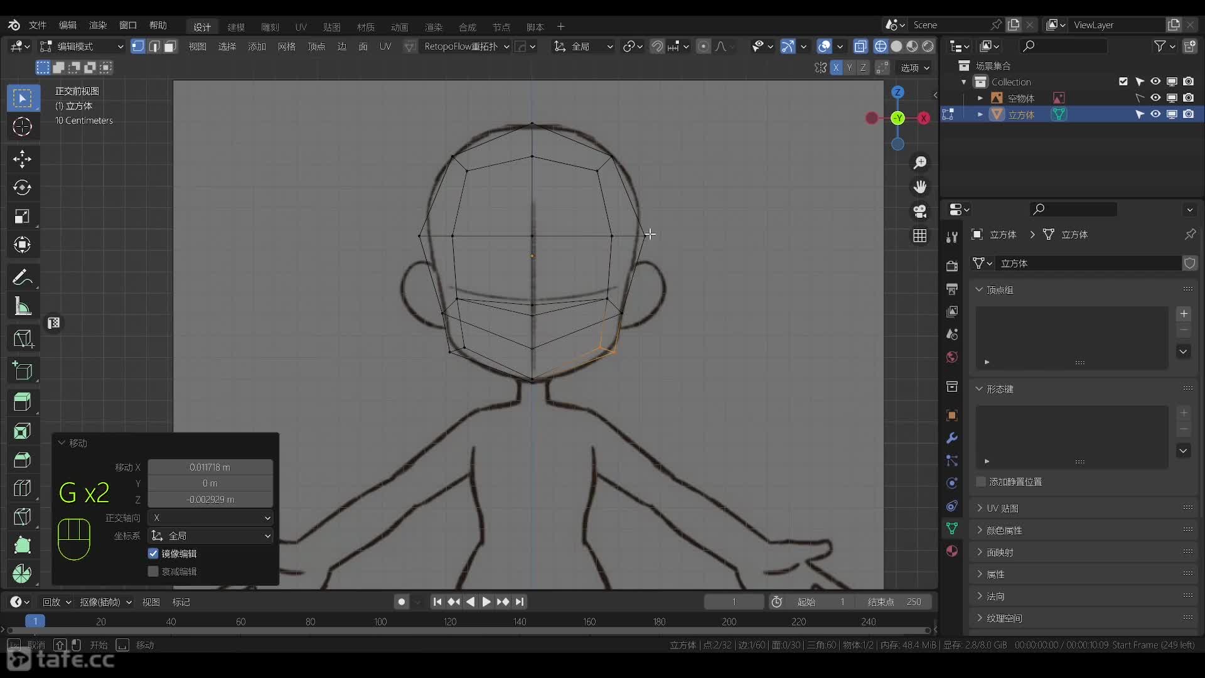
Task: Open the 网格 menu in viewport header
Action: click(x=287, y=46)
